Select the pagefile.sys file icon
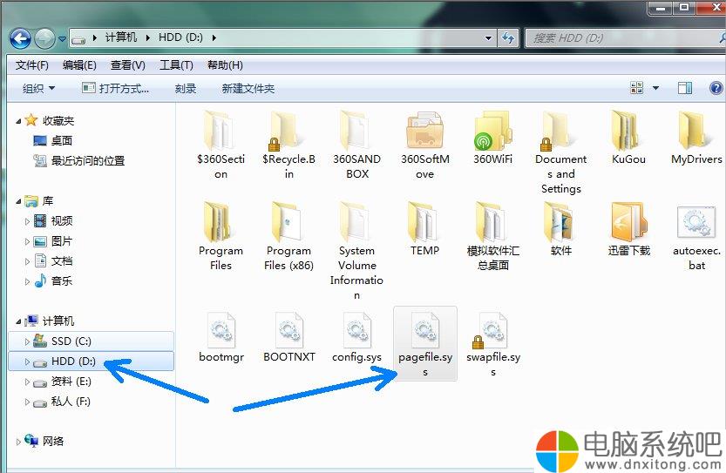The image size is (726, 473). (424, 330)
